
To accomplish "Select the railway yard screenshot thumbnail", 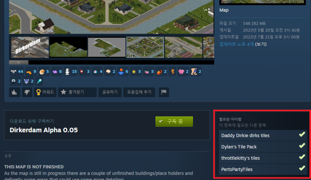I will (x=183, y=47).
